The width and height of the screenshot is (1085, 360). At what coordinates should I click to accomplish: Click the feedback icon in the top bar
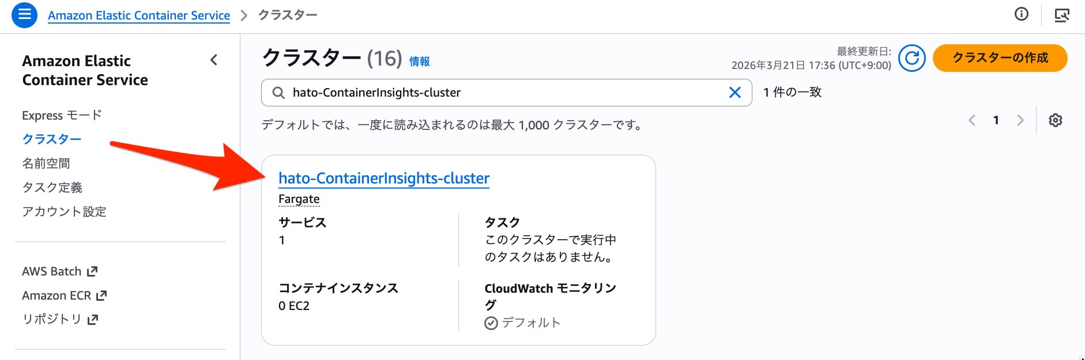click(x=1064, y=15)
